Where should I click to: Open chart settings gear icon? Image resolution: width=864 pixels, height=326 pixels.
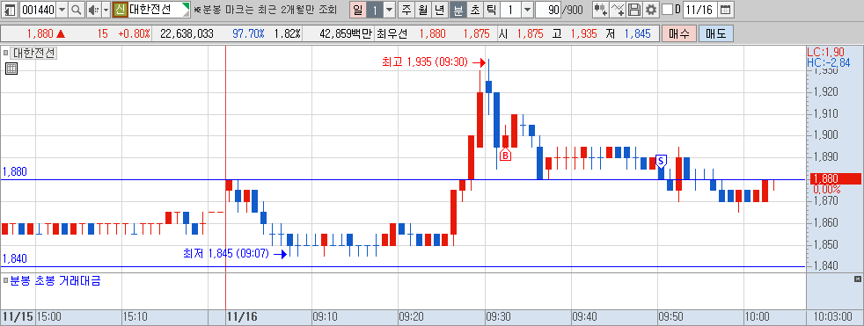651,10
